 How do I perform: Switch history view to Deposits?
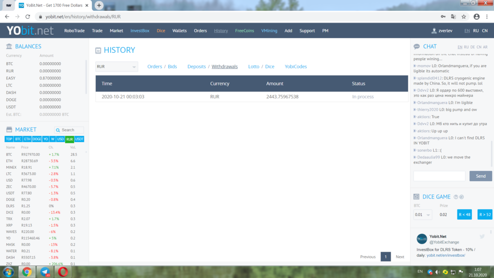tap(197, 67)
